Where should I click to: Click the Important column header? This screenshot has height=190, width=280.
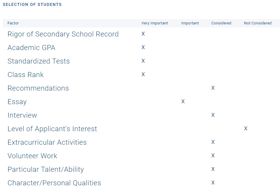(190, 23)
